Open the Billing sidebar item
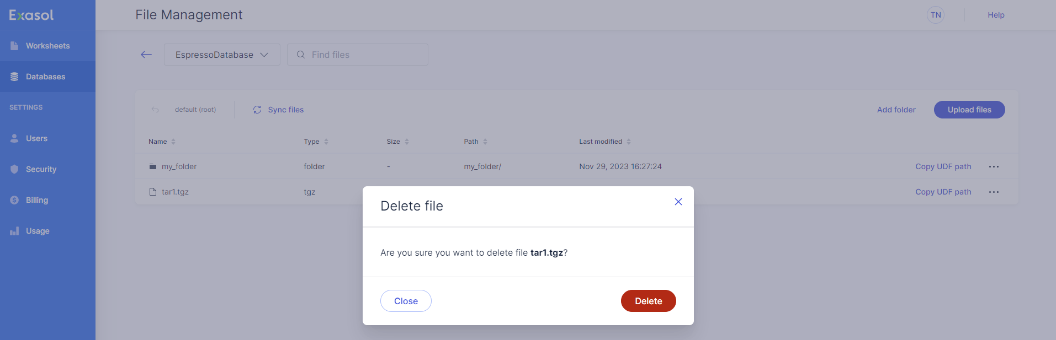Image resolution: width=1056 pixels, height=340 pixels. [37, 200]
